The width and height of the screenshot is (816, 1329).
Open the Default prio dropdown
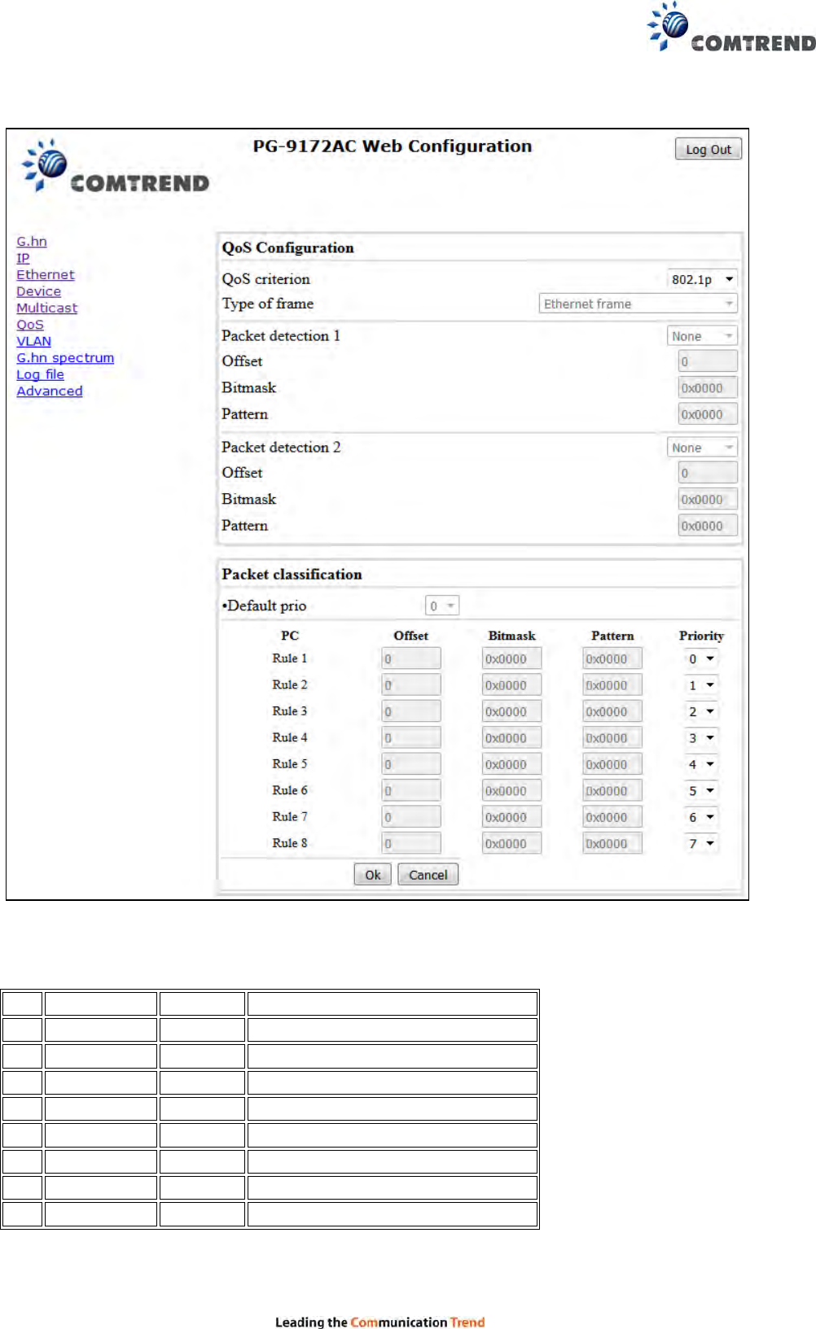(442, 605)
